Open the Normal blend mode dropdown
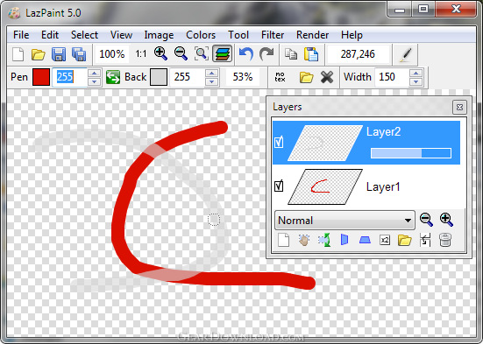This screenshot has width=483, height=344. 344,221
